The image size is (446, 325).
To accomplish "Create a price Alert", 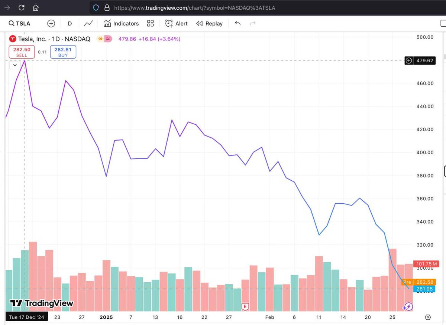I will 177,23.
